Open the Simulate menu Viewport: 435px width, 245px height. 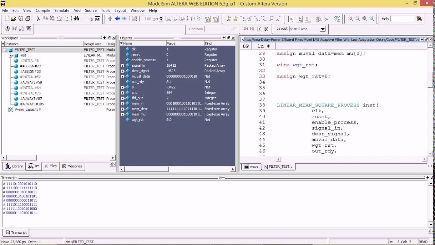click(62, 11)
